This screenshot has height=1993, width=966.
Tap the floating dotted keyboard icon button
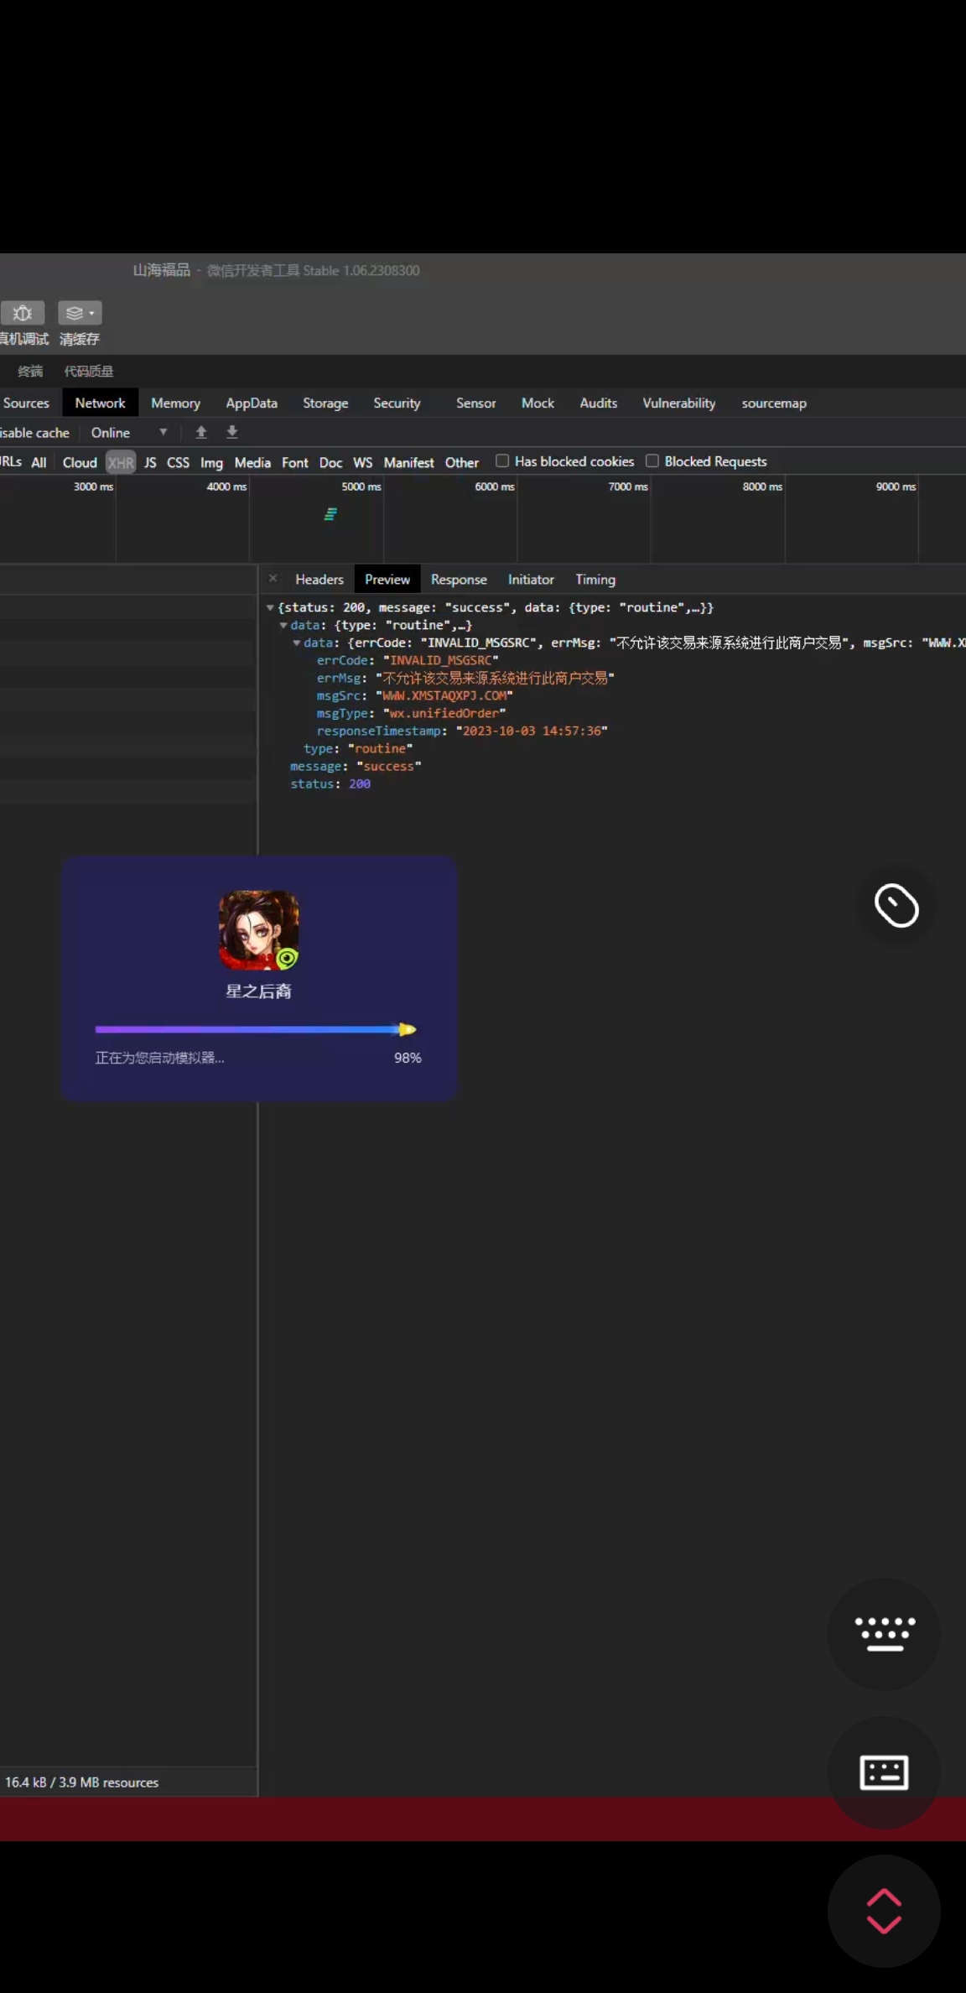[884, 1633]
